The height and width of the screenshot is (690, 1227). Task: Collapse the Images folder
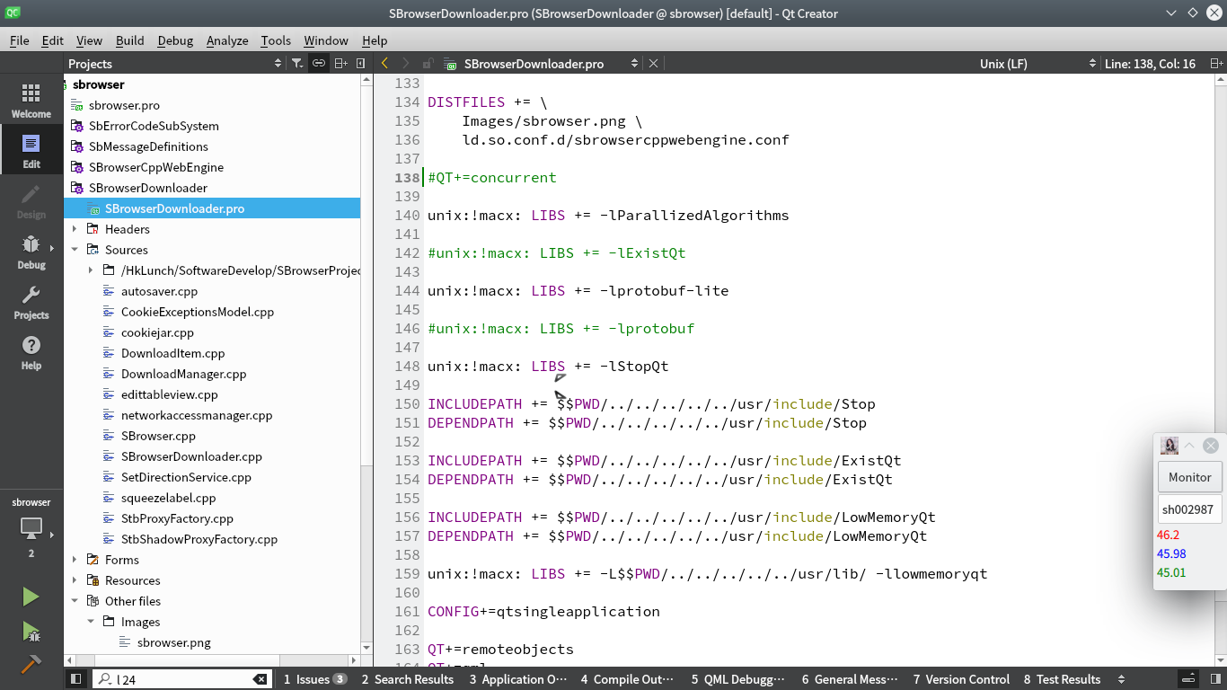point(91,622)
